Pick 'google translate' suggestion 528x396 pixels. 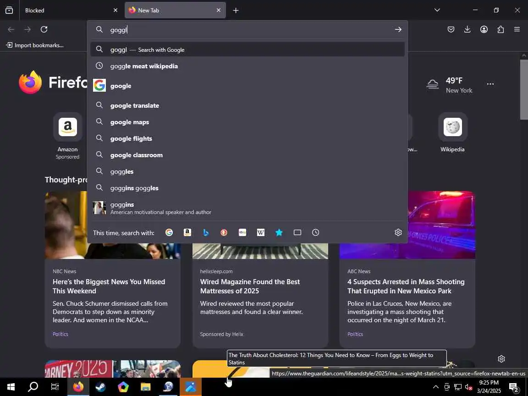(x=247, y=105)
